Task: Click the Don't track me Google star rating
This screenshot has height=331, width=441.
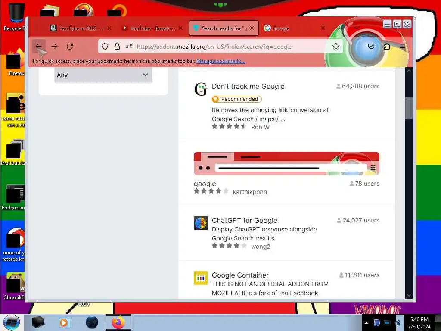Action: [x=229, y=126]
